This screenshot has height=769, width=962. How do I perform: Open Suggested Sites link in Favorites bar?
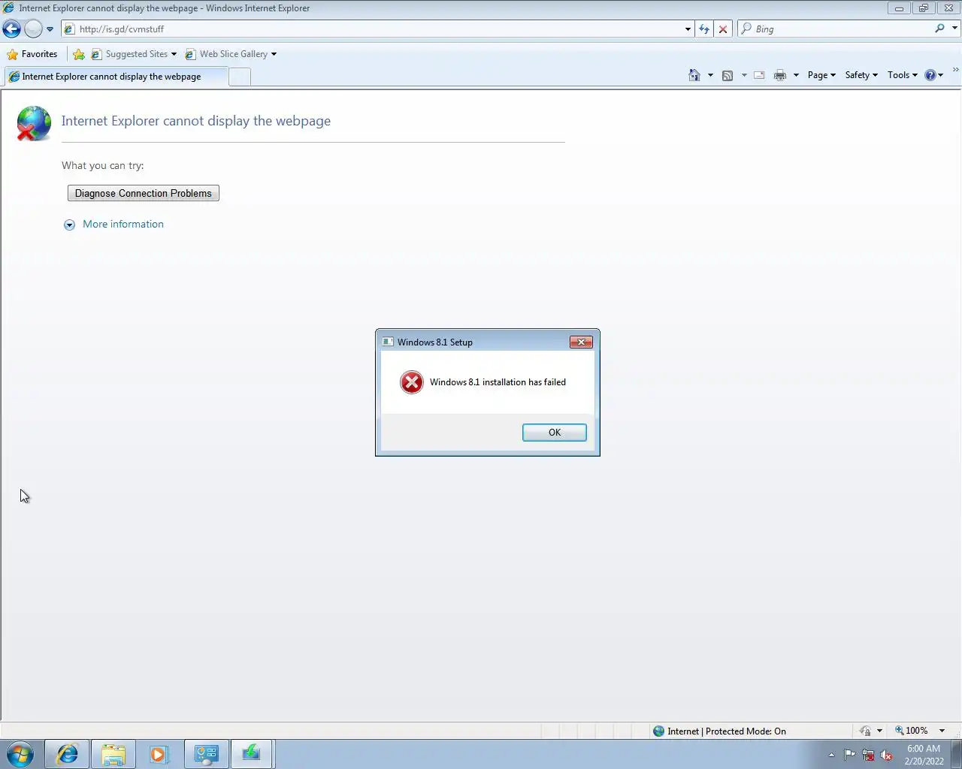pyautogui.click(x=133, y=54)
